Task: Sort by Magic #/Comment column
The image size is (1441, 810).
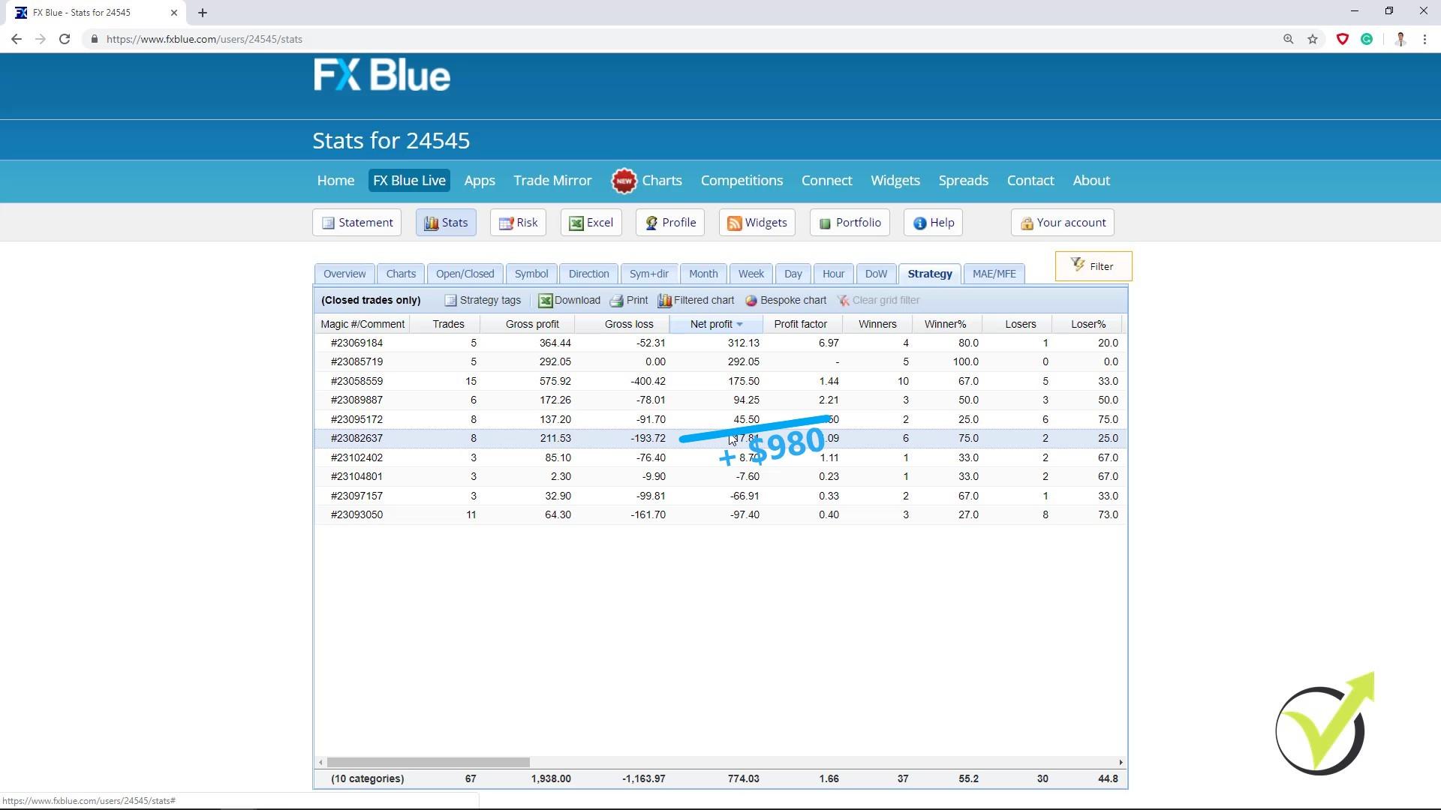Action: [363, 324]
